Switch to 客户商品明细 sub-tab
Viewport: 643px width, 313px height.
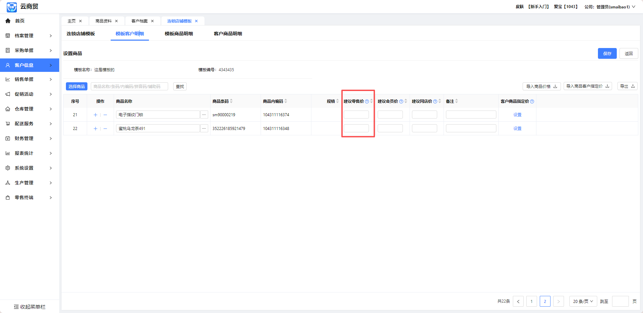228,34
